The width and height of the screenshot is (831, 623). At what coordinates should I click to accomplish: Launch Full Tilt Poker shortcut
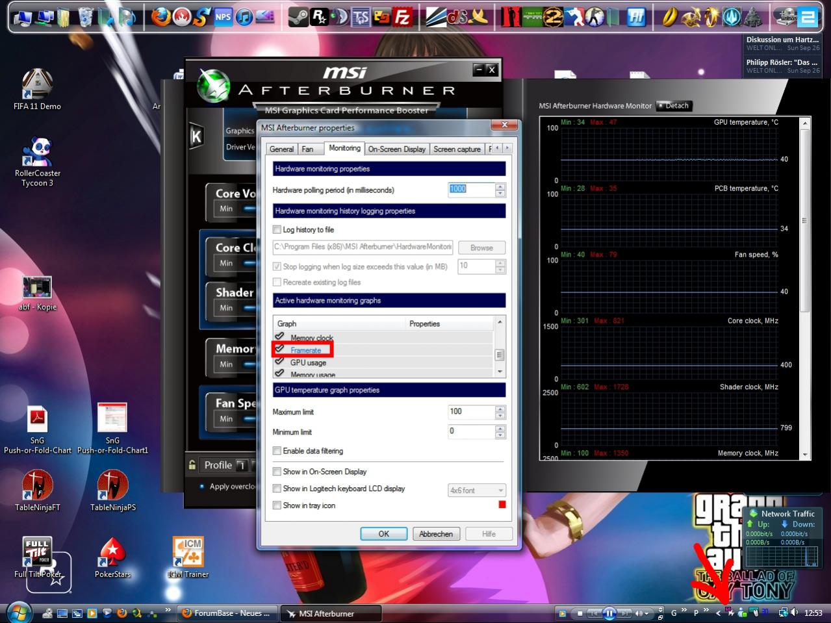37,557
